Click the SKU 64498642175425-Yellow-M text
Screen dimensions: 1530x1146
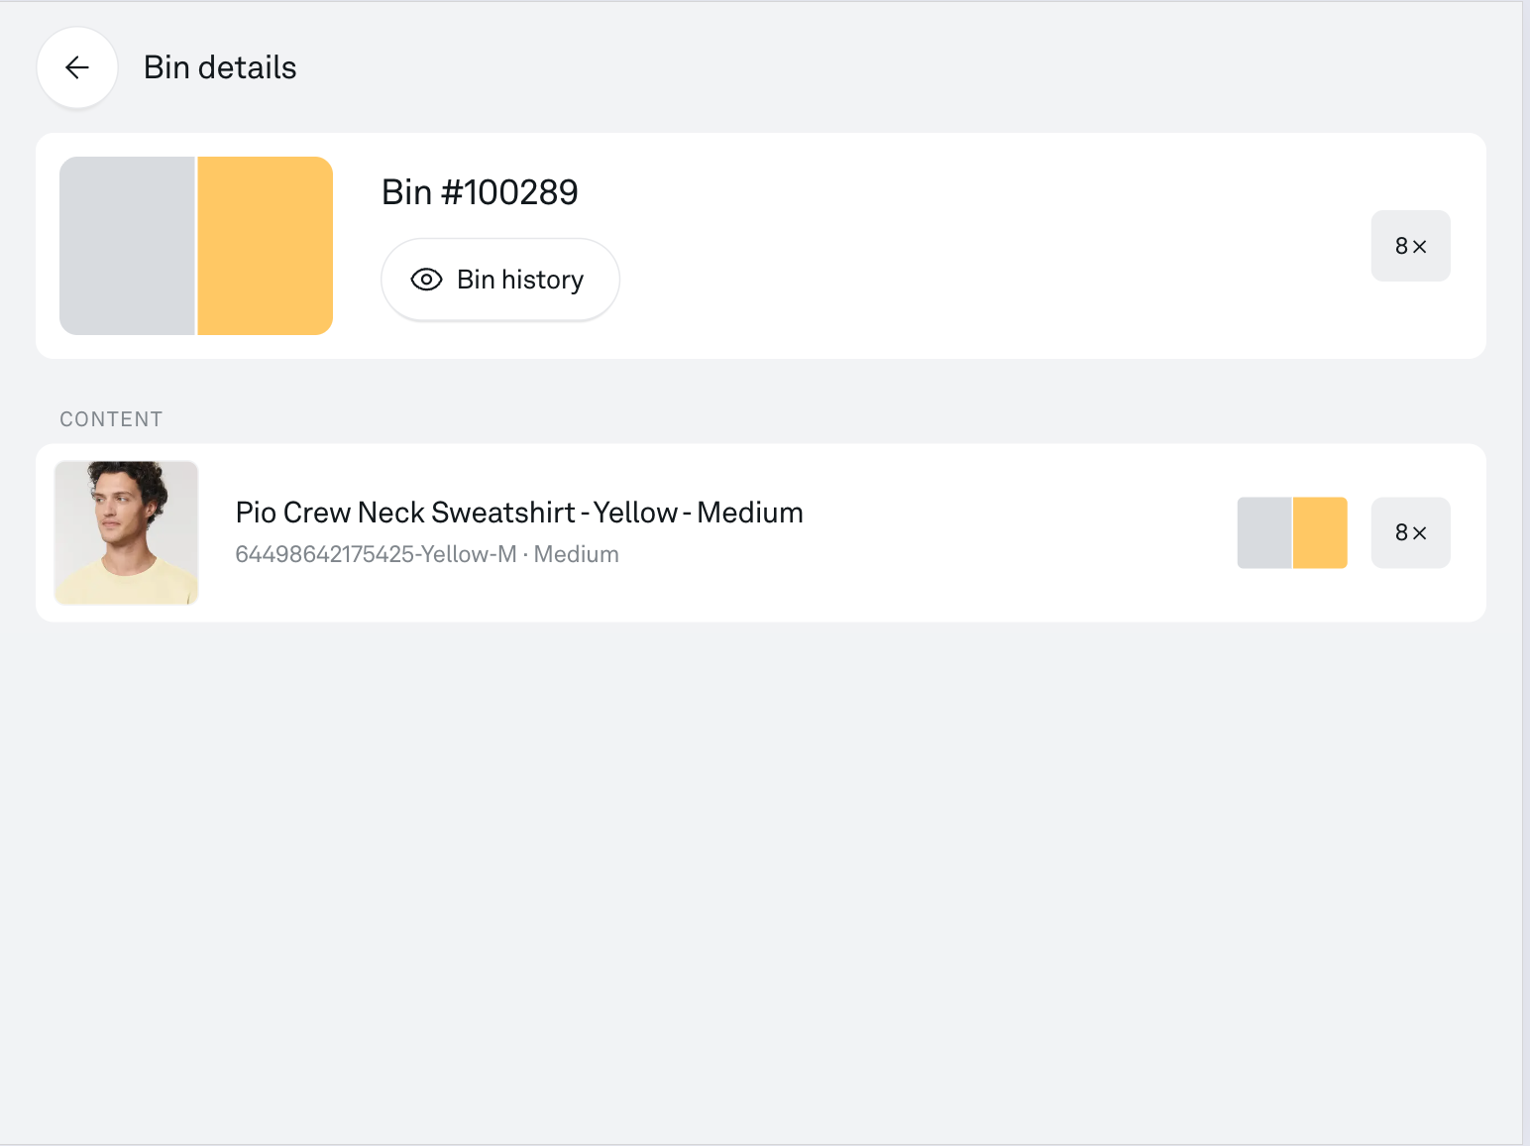(376, 554)
